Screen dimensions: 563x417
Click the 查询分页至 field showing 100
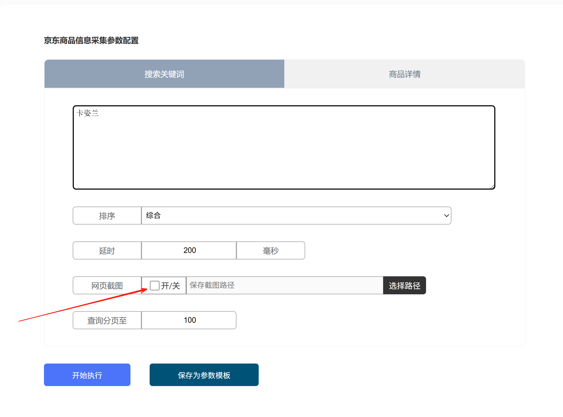point(189,320)
